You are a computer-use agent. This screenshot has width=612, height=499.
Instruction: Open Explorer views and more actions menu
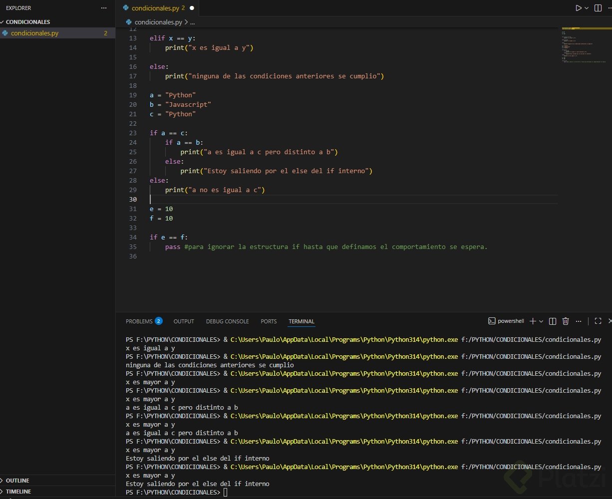coord(104,8)
